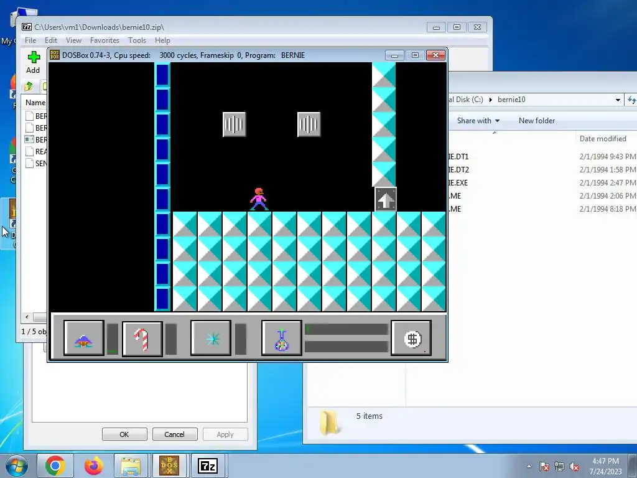Click the gauge bar beside the UFO slot
637x478 pixels.
click(112, 339)
